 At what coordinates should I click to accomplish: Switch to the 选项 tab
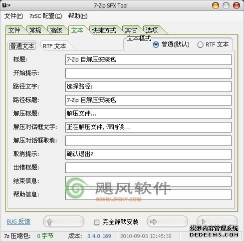coord(152,30)
